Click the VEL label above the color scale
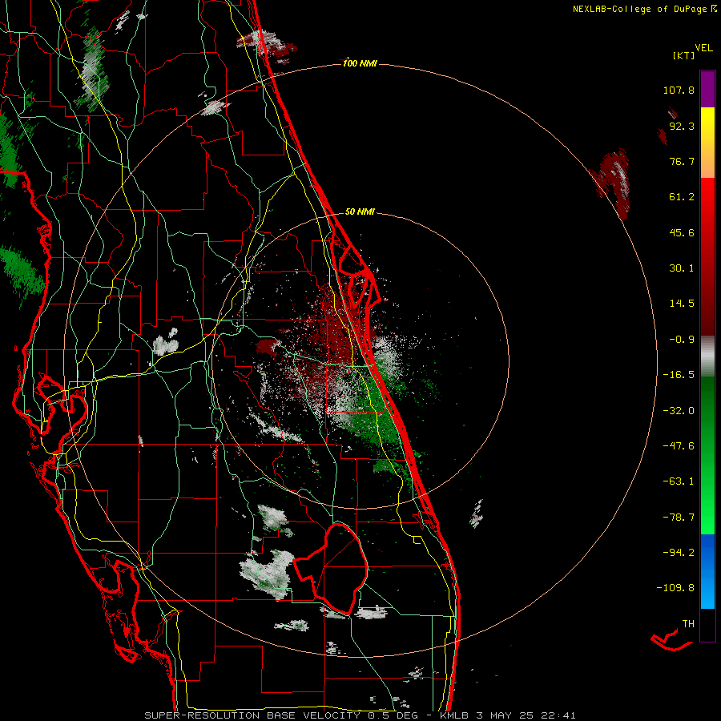This screenshot has width=721, height=721. pos(703,47)
